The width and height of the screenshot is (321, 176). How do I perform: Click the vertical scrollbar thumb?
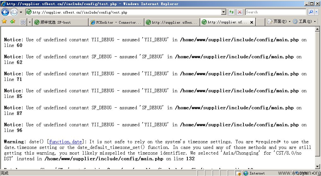(x=317, y=94)
